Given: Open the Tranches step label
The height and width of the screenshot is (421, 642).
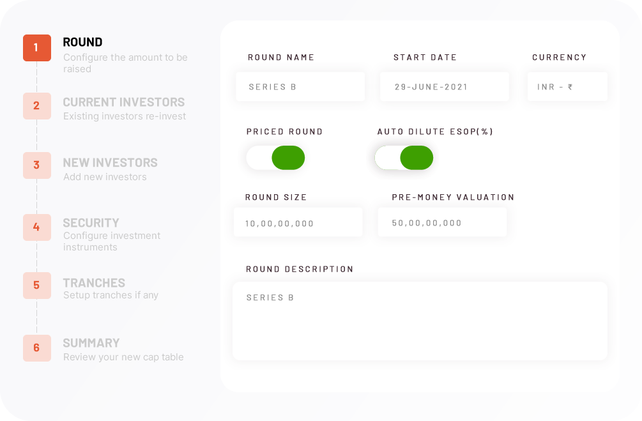Looking at the screenshot, I should coord(94,283).
